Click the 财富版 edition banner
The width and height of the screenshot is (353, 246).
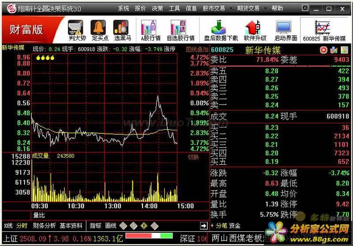pos(26,30)
